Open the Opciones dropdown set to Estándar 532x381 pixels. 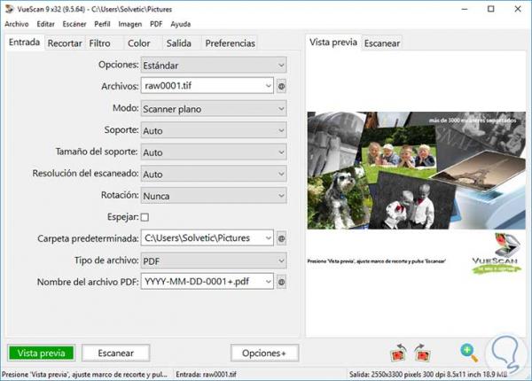tap(214, 65)
